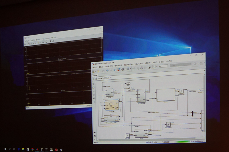Go up to parent with up arrow

click(115, 70)
